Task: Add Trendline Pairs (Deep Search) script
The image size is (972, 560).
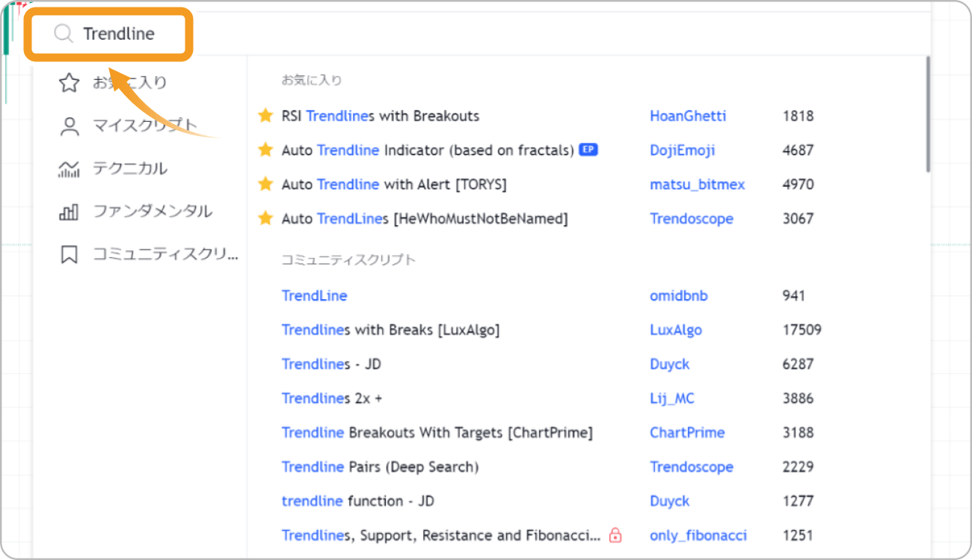Action: 380,467
